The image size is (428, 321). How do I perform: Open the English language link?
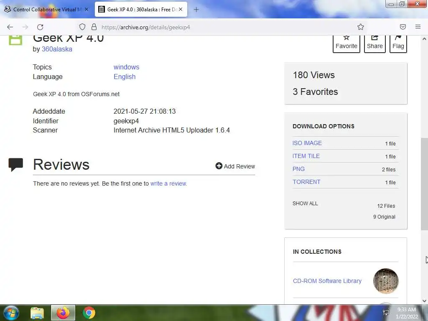click(x=125, y=77)
